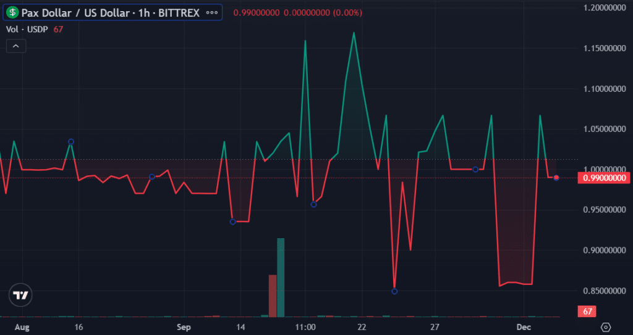
Task: Open the three-dot more menu beside BITTREX
Action: click(x=212, y=12)
